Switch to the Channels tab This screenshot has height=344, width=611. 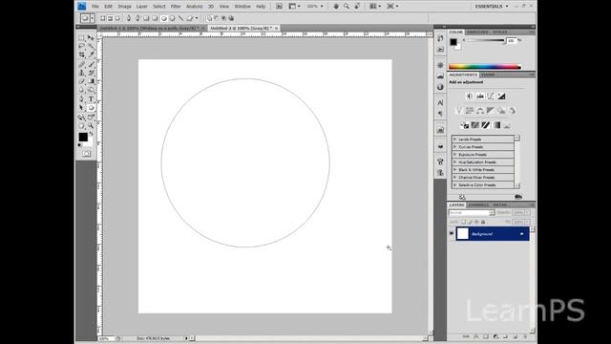tap(478, 204)
